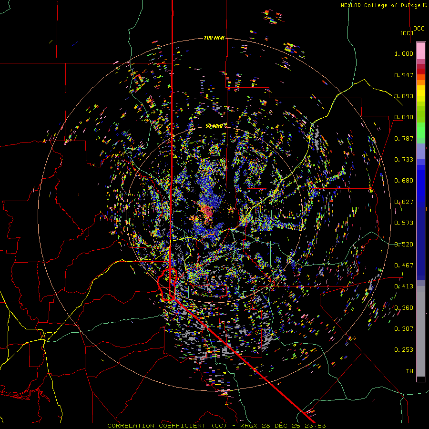This screenshot has height=429, width=429.
Task: Click the thick red outlined polygon warning area
Action: point(167,285)
